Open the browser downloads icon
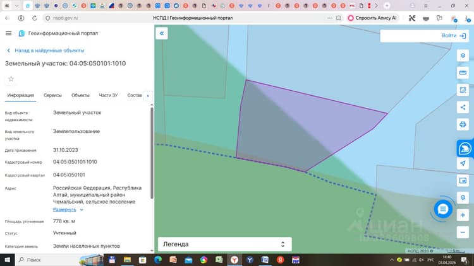 pyautogui.click(x=468, y=19)
